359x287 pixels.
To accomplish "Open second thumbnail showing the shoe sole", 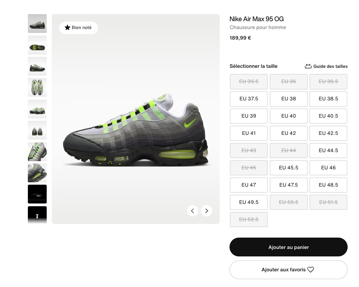I will 37,45.
